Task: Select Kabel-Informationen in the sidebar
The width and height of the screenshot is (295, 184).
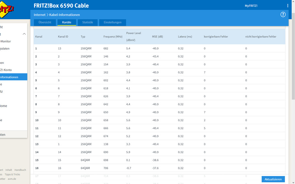Action: point(14,77)
